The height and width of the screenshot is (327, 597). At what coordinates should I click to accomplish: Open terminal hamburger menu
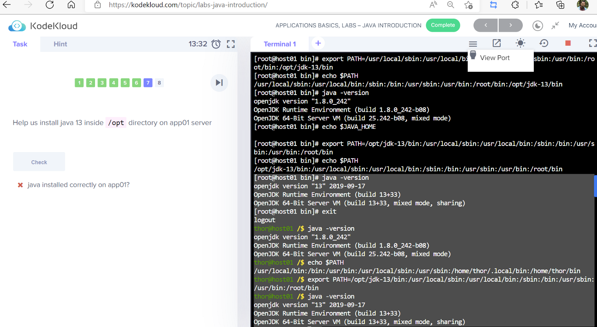(x=473, y=44)
